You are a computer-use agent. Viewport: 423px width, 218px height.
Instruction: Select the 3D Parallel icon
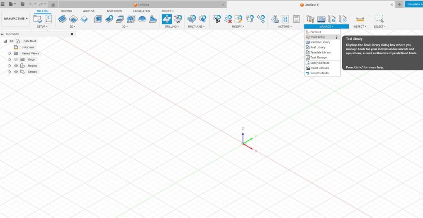click(131, 19)
